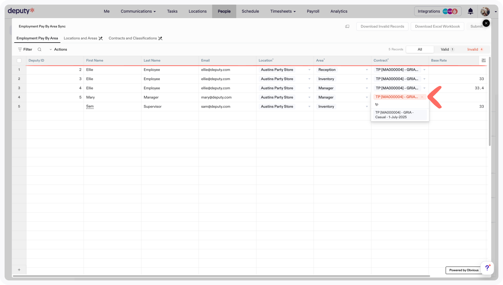Screen dimensions: 503x285
Task: Click Download Excel Workbook button
Action: coord(437,26)
